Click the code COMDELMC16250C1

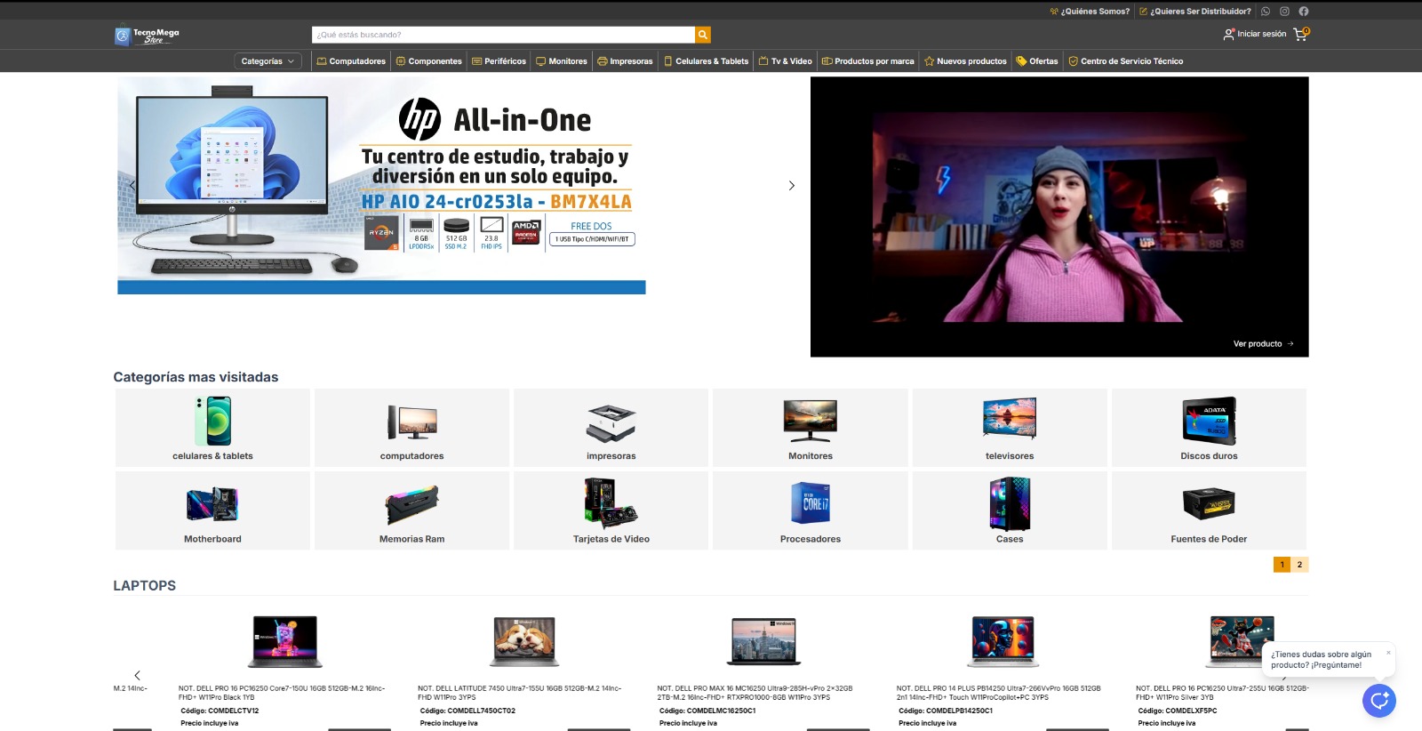point(707,711)
